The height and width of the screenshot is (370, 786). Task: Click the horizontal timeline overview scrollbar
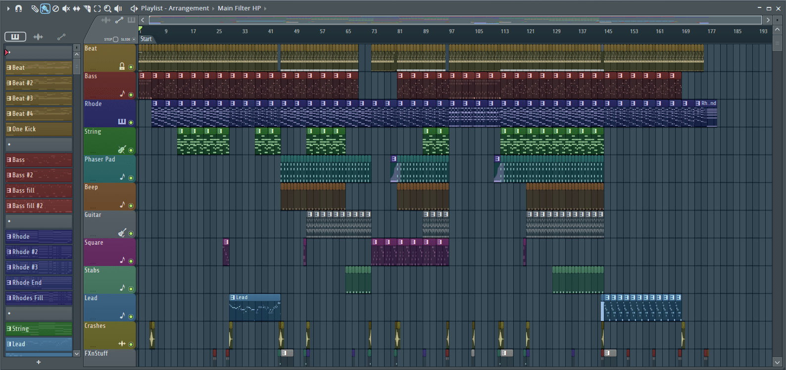(x=455, y=20)
